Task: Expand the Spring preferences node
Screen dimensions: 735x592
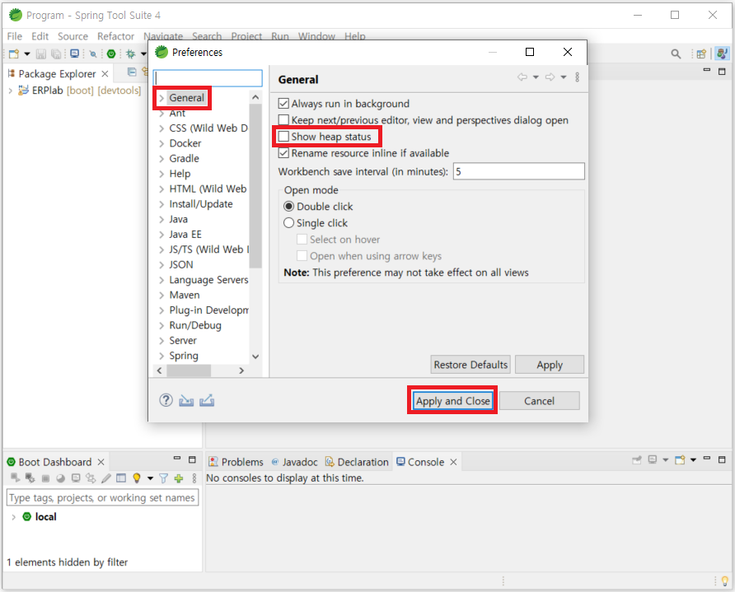Action: (x=162, y=356)
